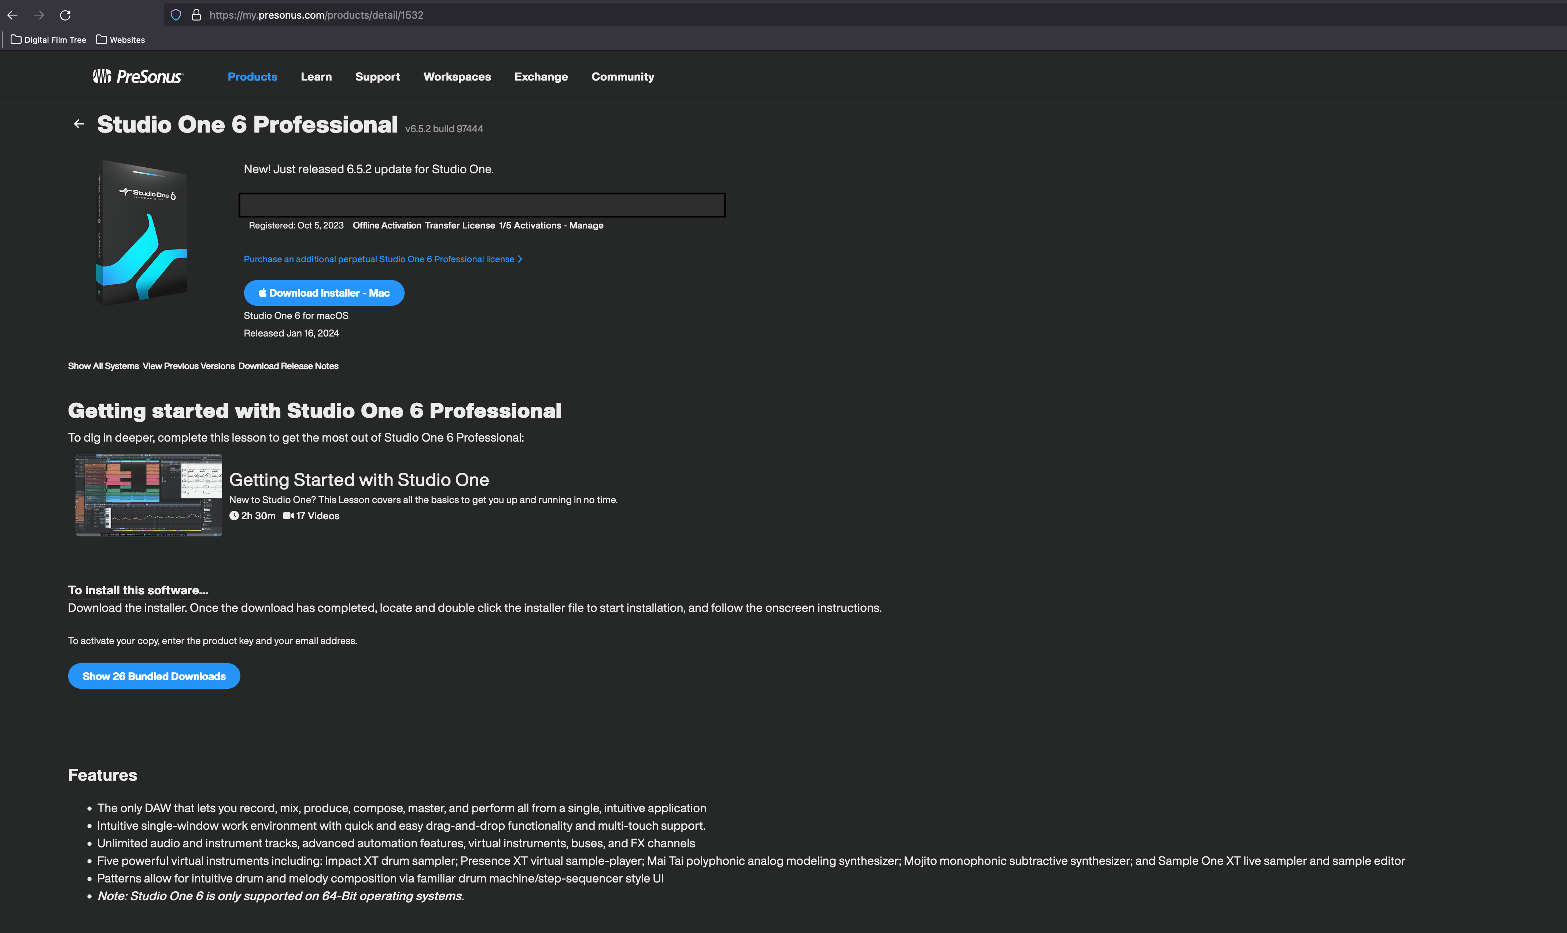Click the browser forward arrow

pos(39,15)
